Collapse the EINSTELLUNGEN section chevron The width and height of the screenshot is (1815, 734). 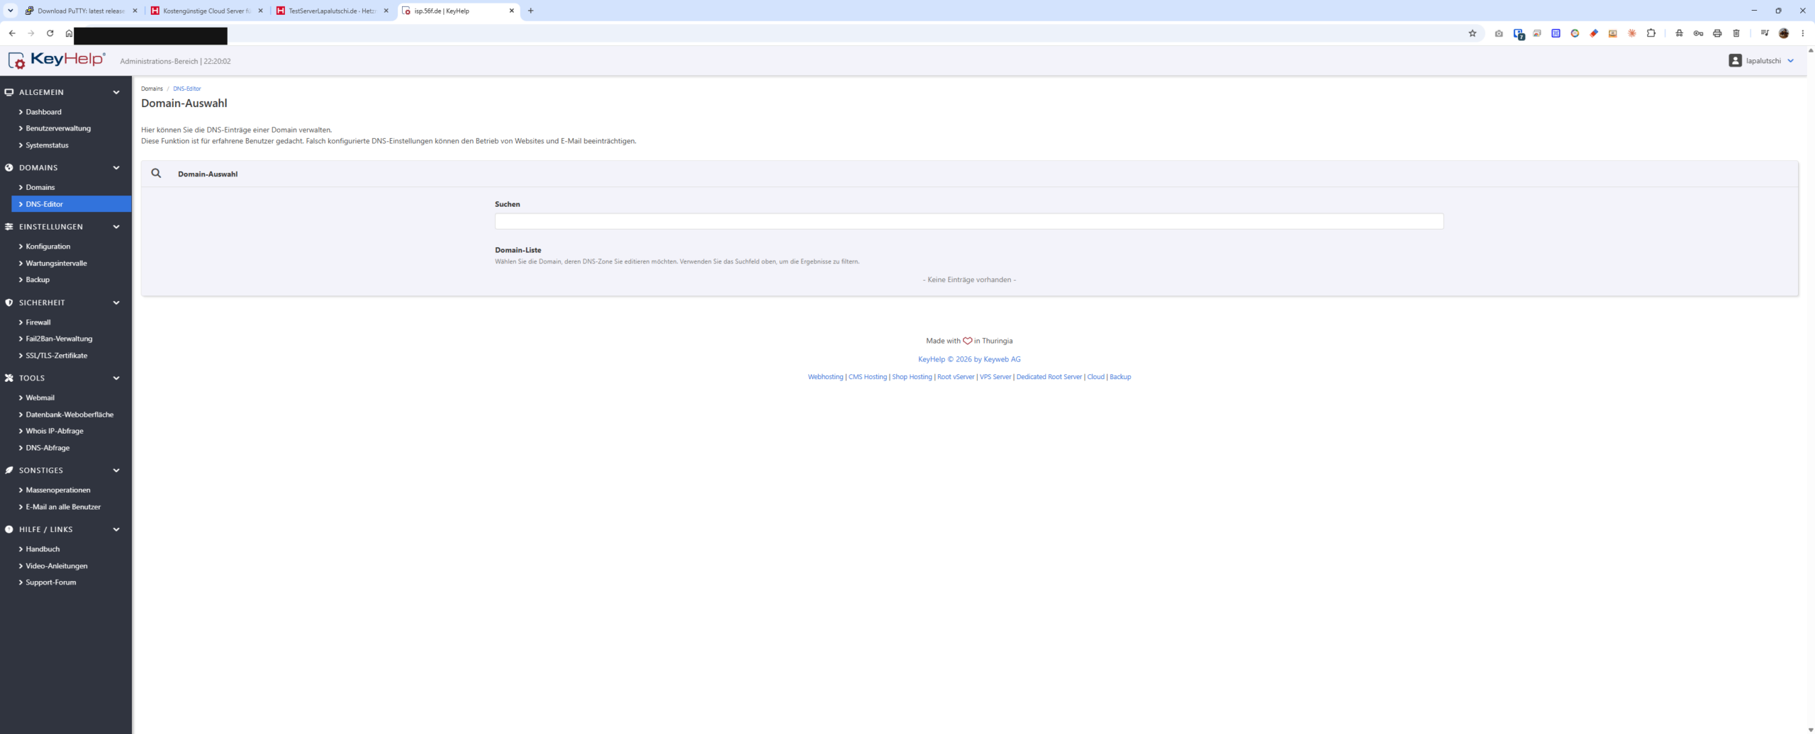point(116,227)
